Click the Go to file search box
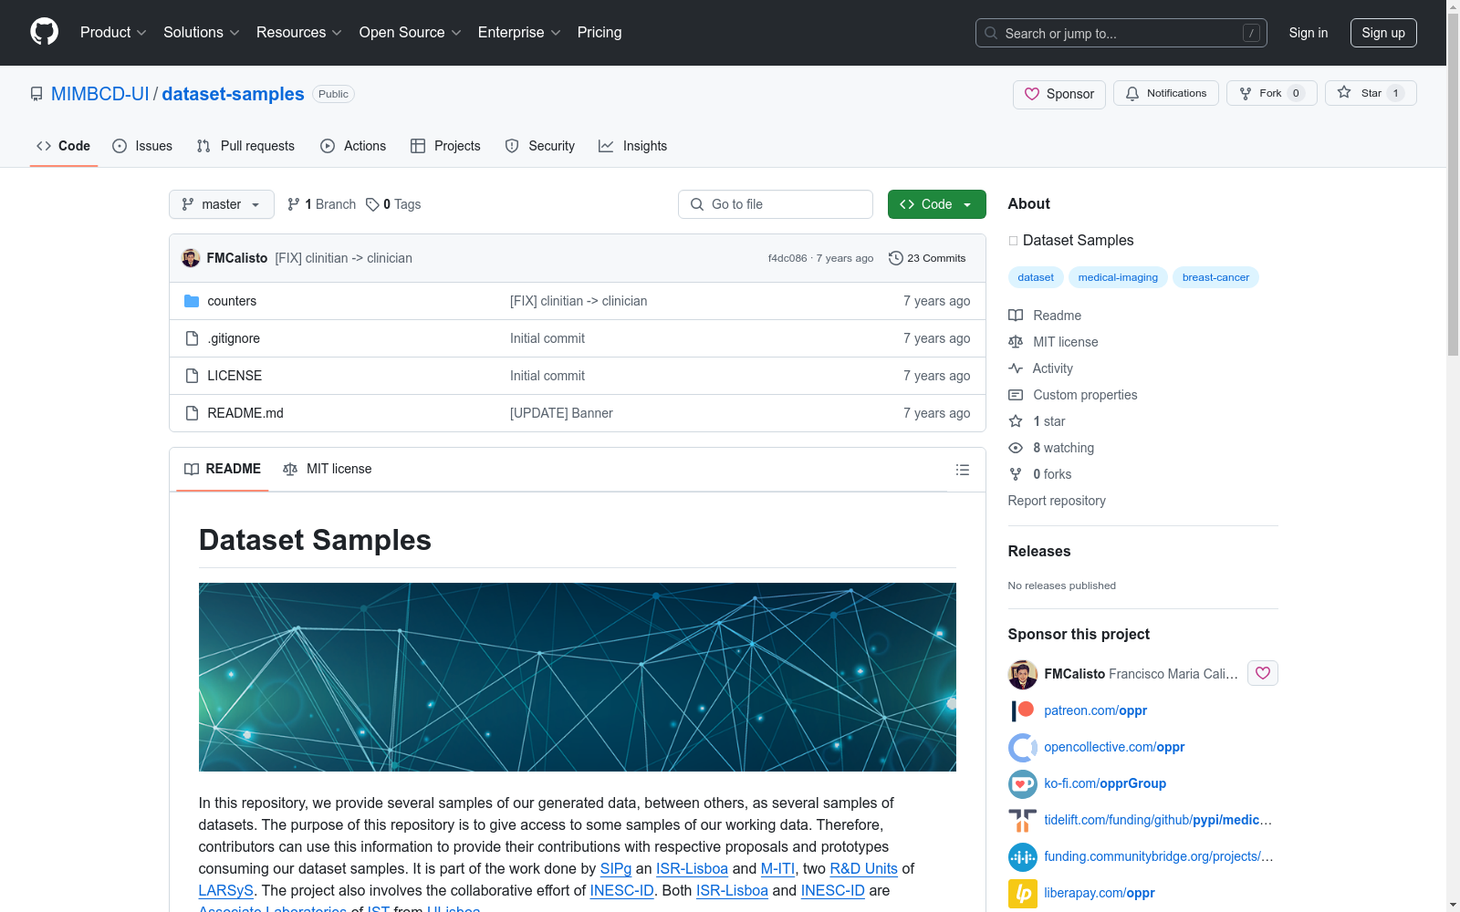This screenshot has width=1460, height=912. coord(776,204)
